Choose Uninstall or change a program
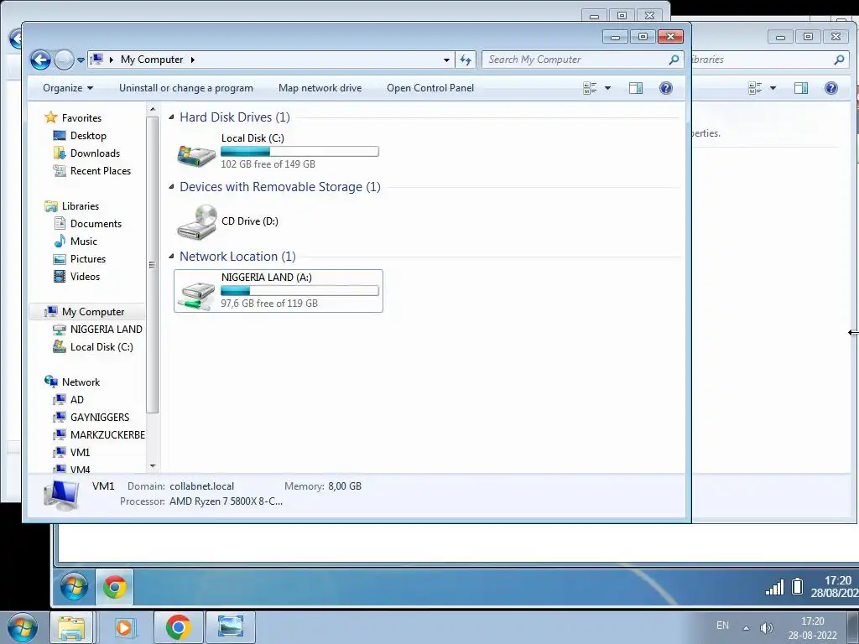 [186, 88]
